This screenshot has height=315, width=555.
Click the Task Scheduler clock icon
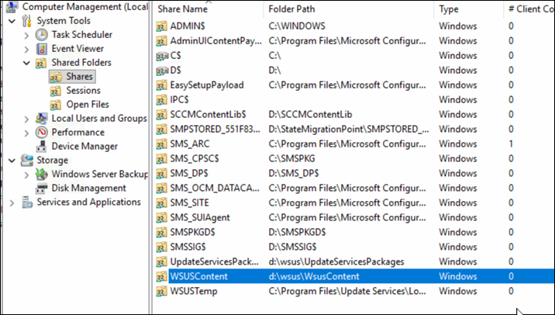coord(42,35)
